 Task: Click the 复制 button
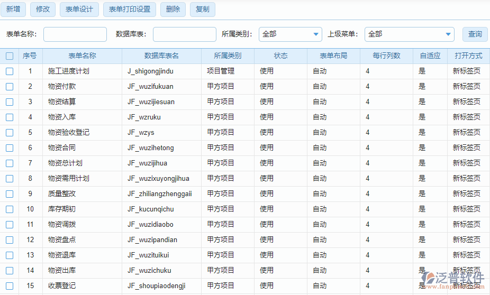[203, 10]
